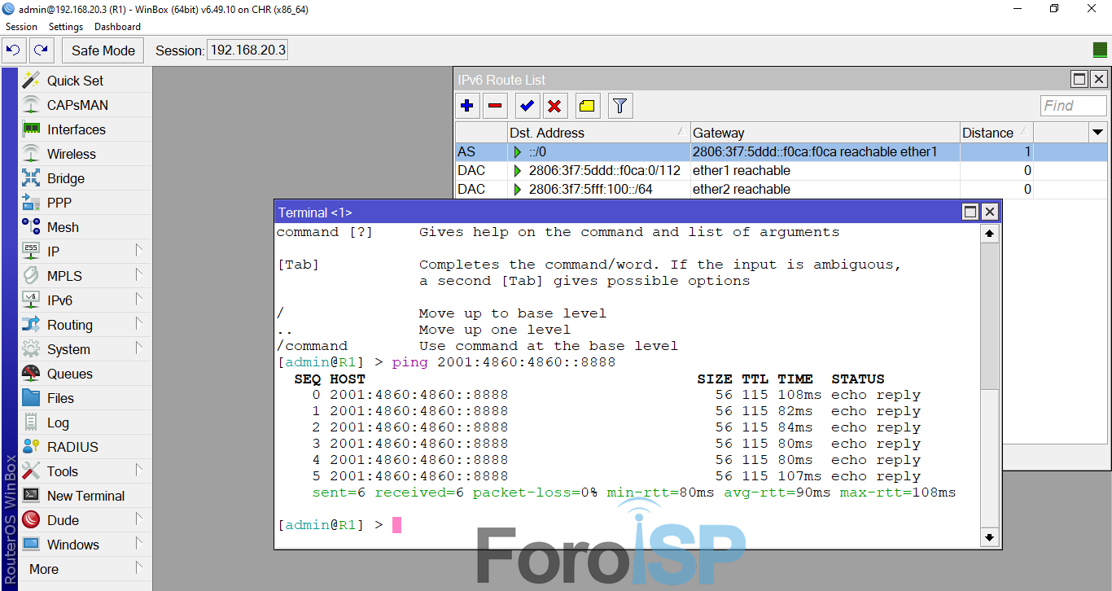The width and height of the screenshot is (1112, 591).
Task: Click the undo arrow in toolbar
Action: [x=14, y=50]
